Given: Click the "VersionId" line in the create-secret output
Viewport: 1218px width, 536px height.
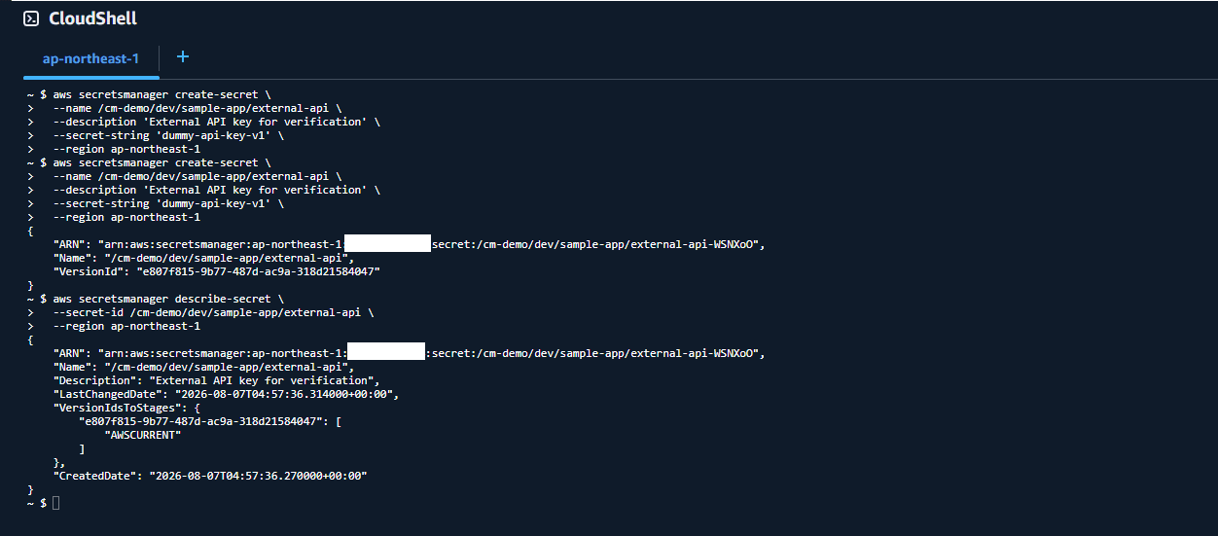Looking at the screenshot, I should click(216, 271).
